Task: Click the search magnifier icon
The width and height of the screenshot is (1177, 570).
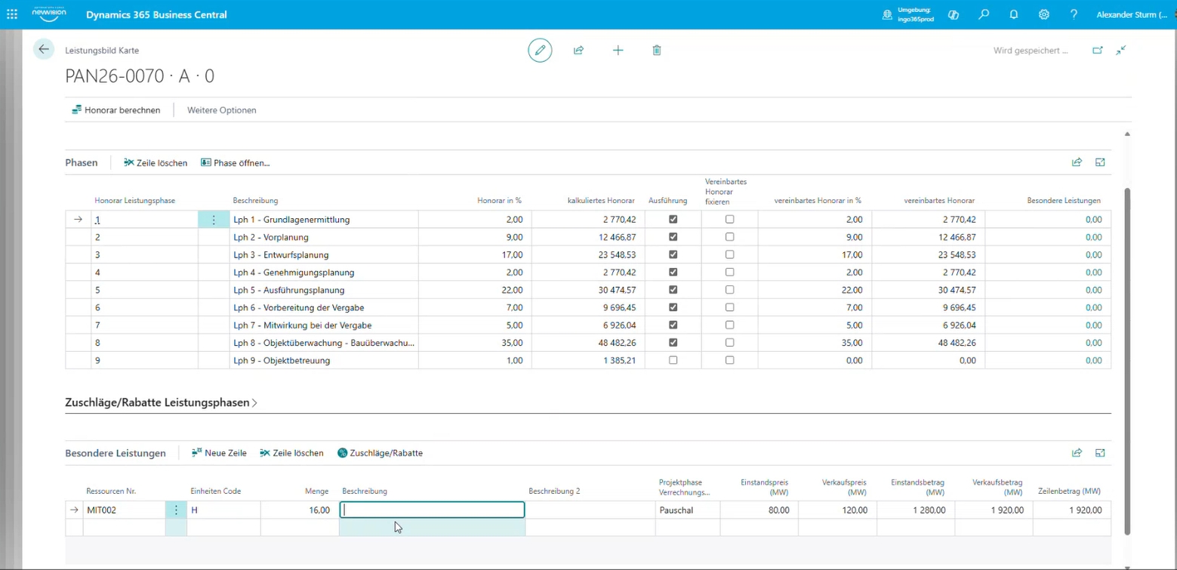Action: coord(984,14)
